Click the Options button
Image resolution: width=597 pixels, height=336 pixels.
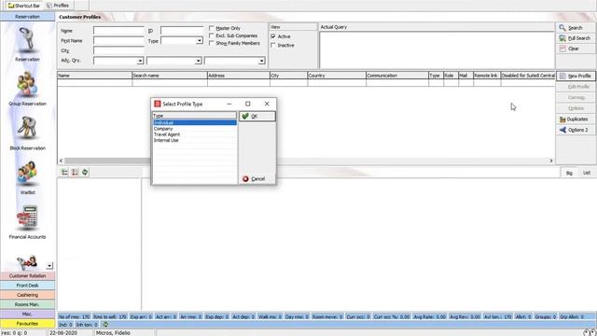coord(576,108)
